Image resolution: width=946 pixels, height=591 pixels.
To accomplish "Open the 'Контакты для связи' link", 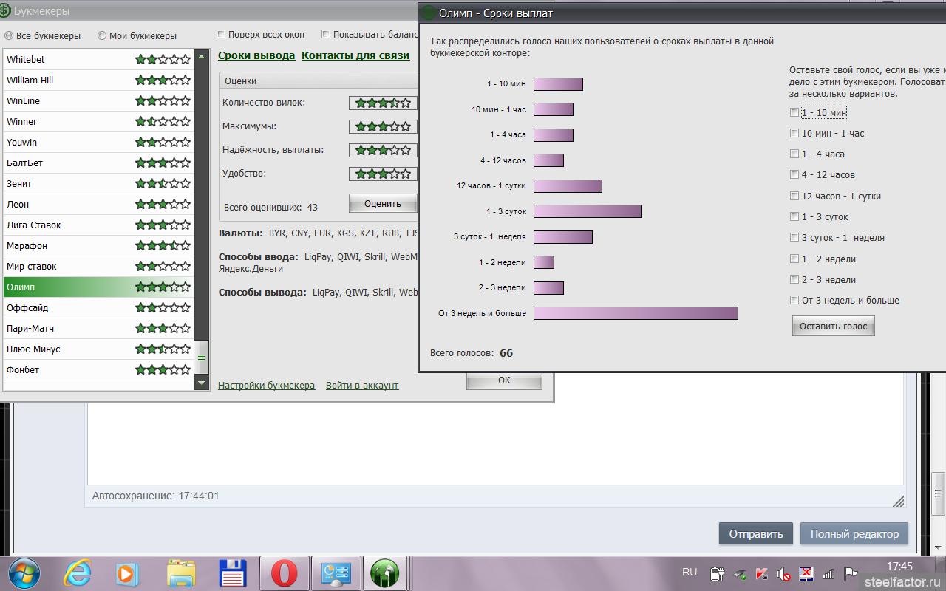I will [355, 56].
